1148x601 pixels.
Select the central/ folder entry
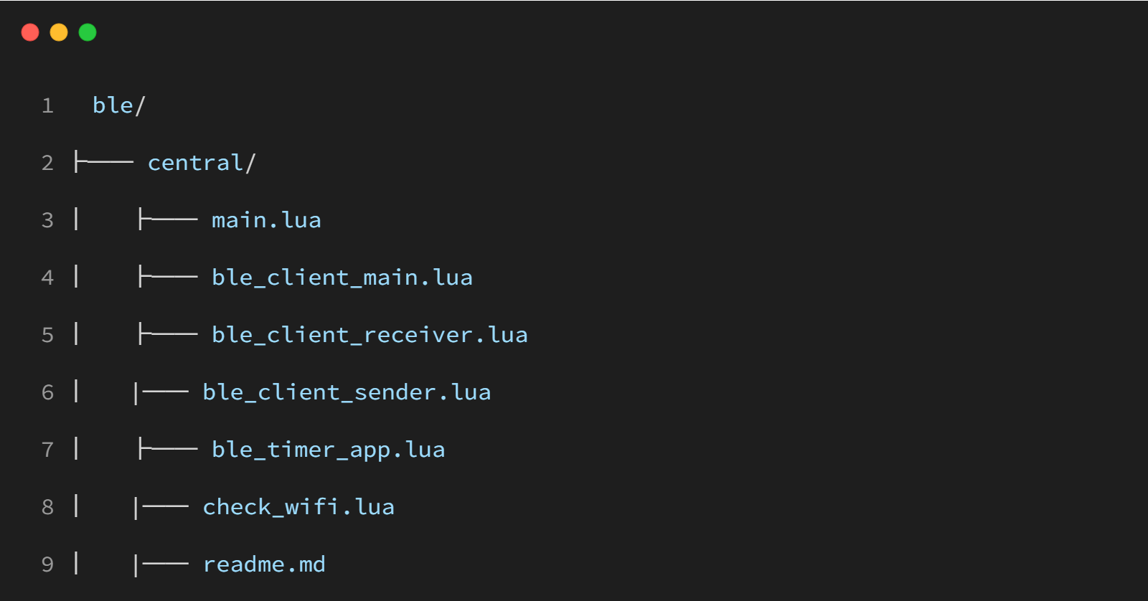[x=202, y=163]
